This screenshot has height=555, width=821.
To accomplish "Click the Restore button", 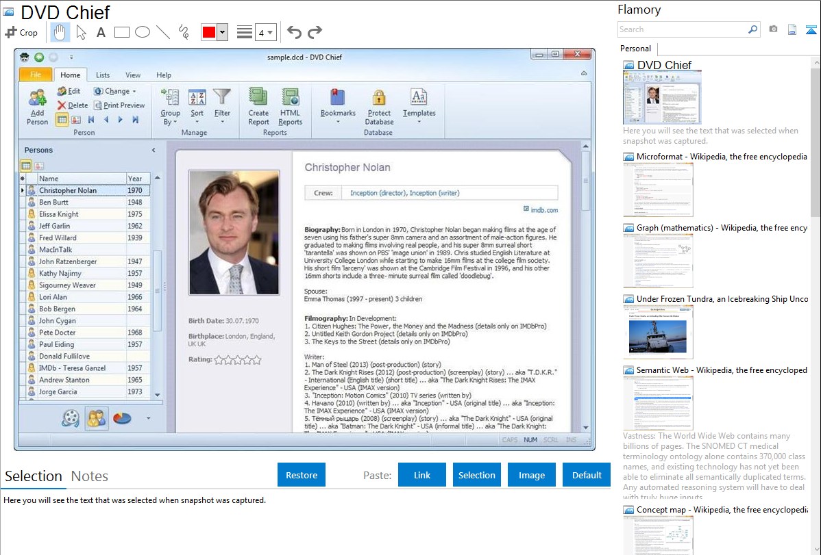I will click(302, 475).
